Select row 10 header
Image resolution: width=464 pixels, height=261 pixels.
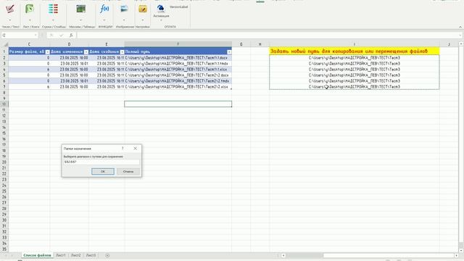click(4, 104)
